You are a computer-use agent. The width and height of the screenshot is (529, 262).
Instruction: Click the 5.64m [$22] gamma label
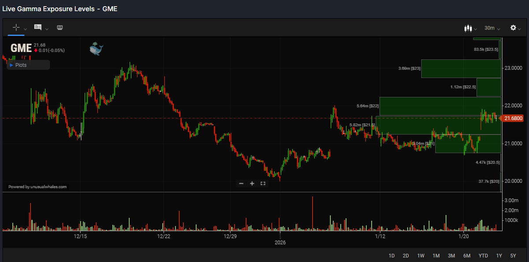coord(367,106)
